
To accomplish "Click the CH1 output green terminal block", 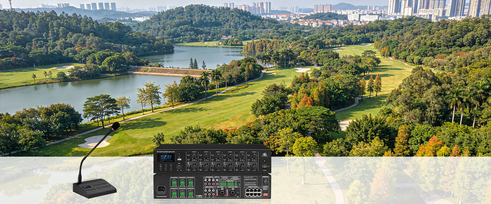I will click(x=174, y=183).
